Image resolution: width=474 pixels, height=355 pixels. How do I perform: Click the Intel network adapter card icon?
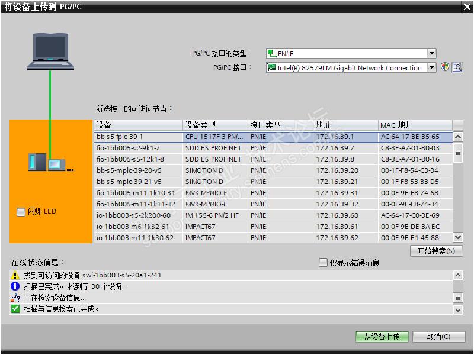coord(272,67)
